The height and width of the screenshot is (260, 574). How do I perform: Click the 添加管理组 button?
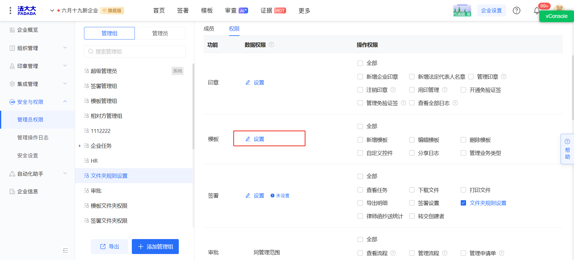coord(155,247)
